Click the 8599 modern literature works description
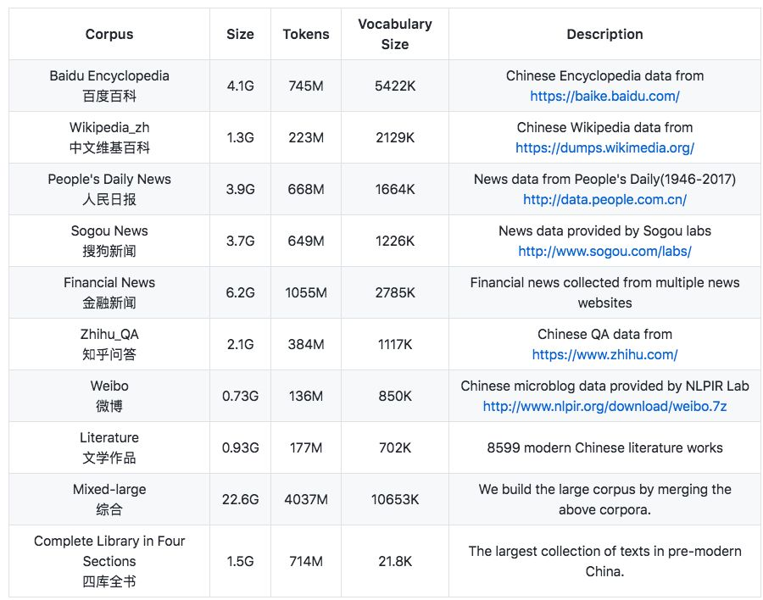This screenshot has height=600, width=763. pos(604,447)
